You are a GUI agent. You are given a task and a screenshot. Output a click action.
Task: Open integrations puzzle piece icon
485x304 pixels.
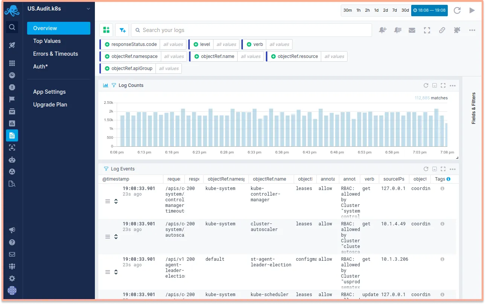tap(457, 30)
